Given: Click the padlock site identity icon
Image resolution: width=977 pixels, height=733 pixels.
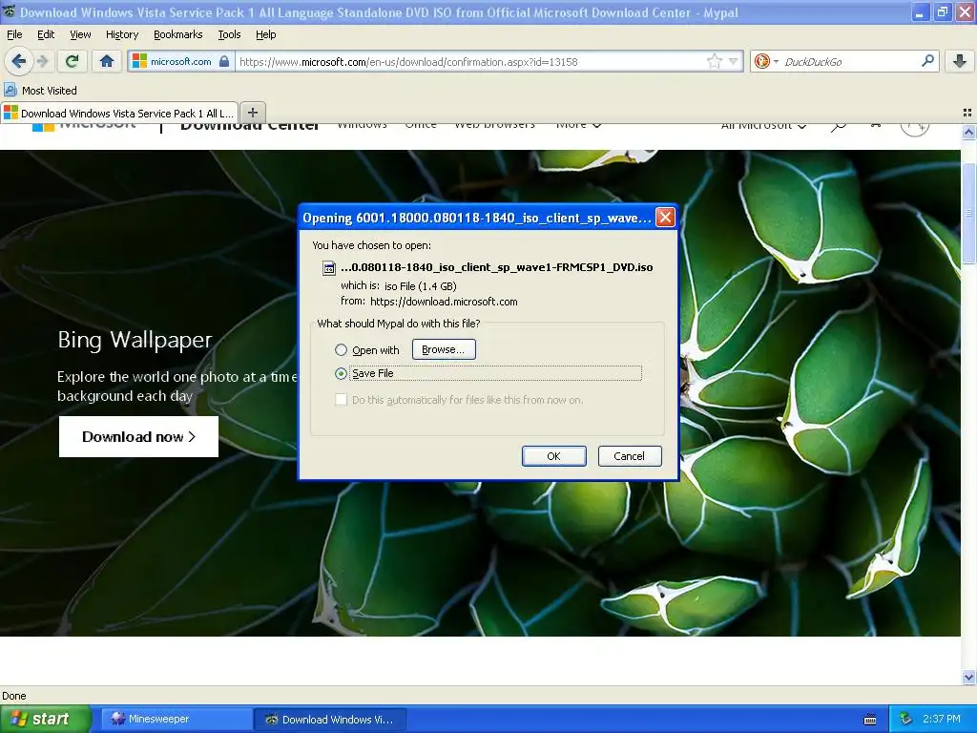Looking at the screenshot, I should pos(224,61).
